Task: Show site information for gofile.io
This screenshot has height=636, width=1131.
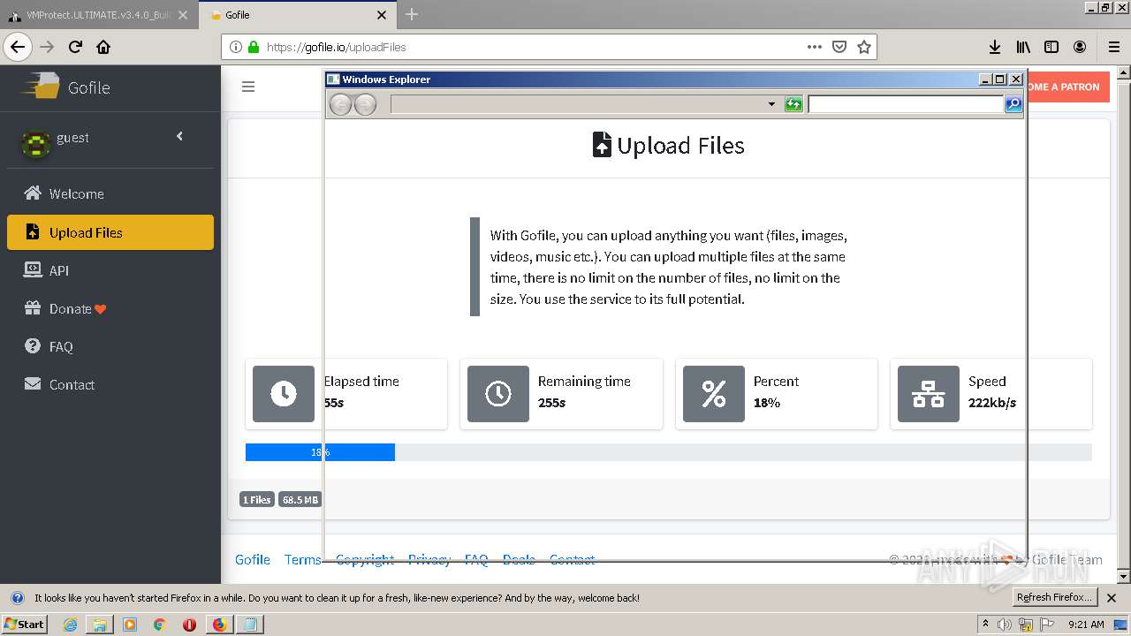Action: coord(235,47)
